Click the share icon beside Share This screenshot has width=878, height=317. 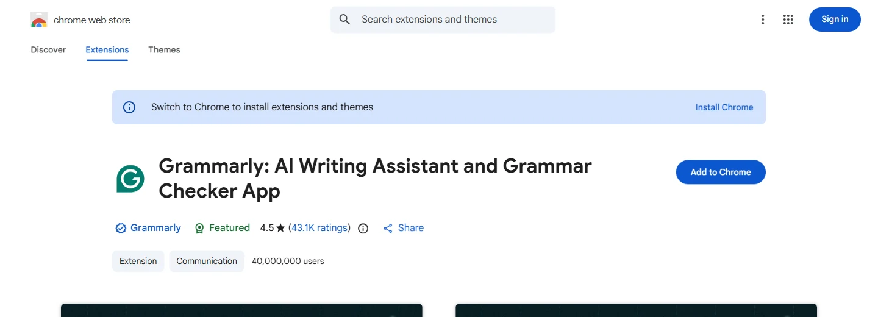tap(388, 228)
